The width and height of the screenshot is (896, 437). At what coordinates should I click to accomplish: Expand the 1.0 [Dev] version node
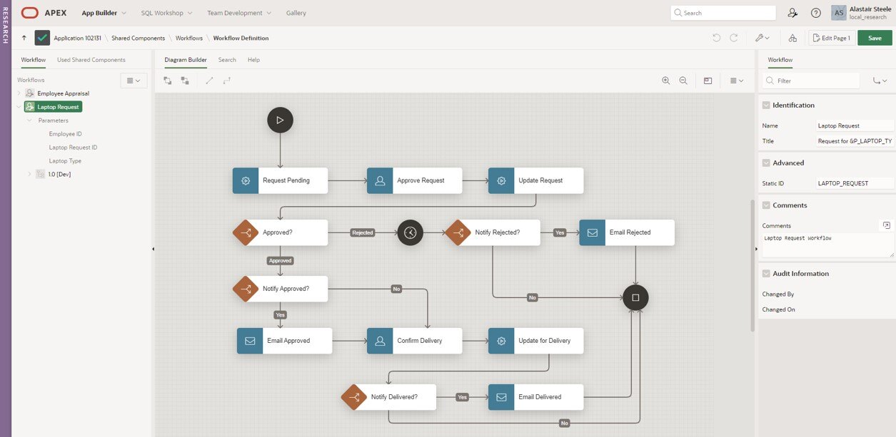click(x=29, y=174)
